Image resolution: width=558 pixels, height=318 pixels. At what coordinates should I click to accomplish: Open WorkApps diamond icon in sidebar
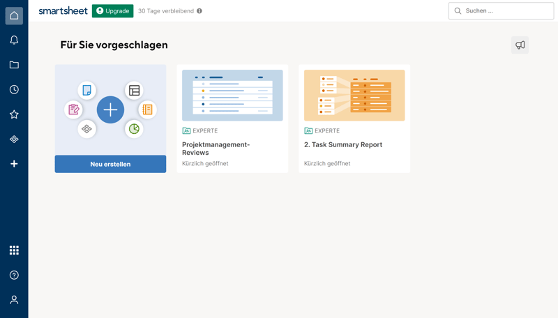coord(14,139)
